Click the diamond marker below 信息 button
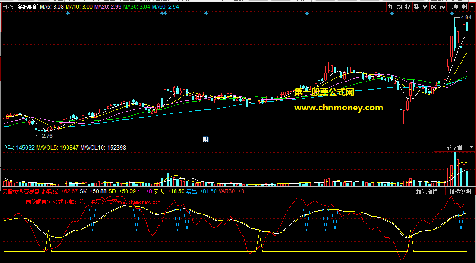The width and height of the screenshot is (476, 263). pos(452,14)
